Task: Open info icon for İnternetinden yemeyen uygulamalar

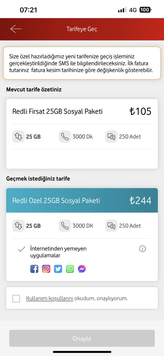Action: (x=143, y=249)
